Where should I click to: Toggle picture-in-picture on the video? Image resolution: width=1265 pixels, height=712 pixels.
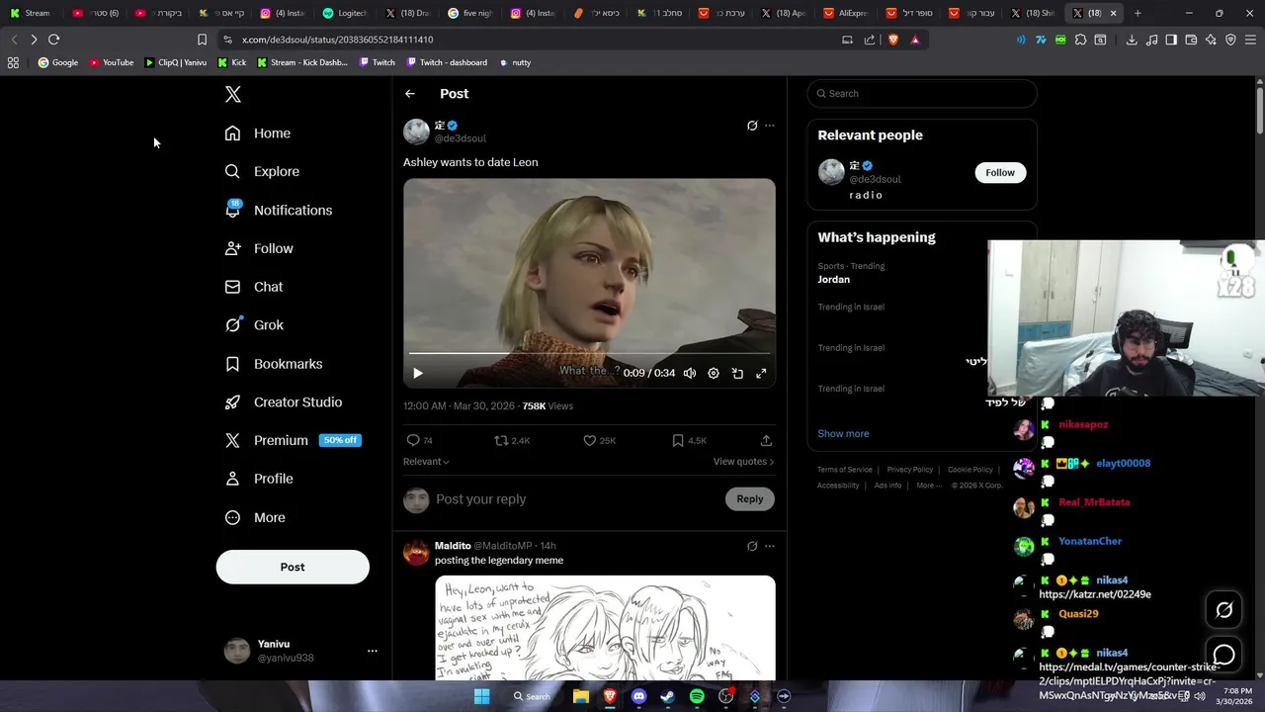(x=737, y=373)
